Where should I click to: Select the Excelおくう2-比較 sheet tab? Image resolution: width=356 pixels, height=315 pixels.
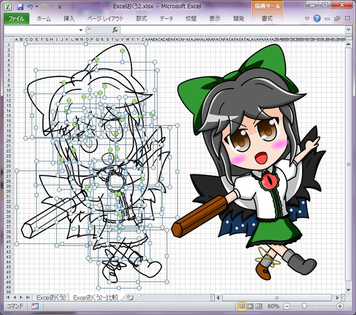(96, 298)
